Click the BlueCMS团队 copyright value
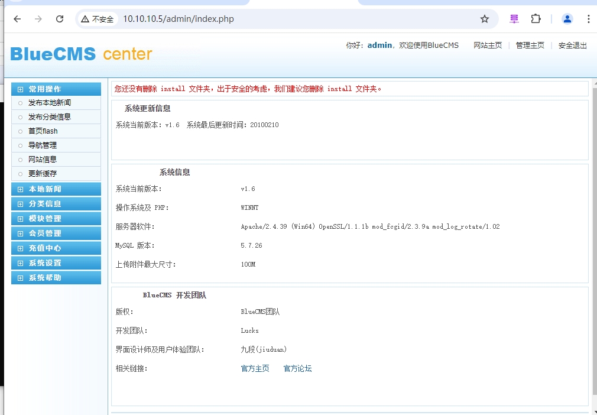597x415 pixels. pos(261,312)
